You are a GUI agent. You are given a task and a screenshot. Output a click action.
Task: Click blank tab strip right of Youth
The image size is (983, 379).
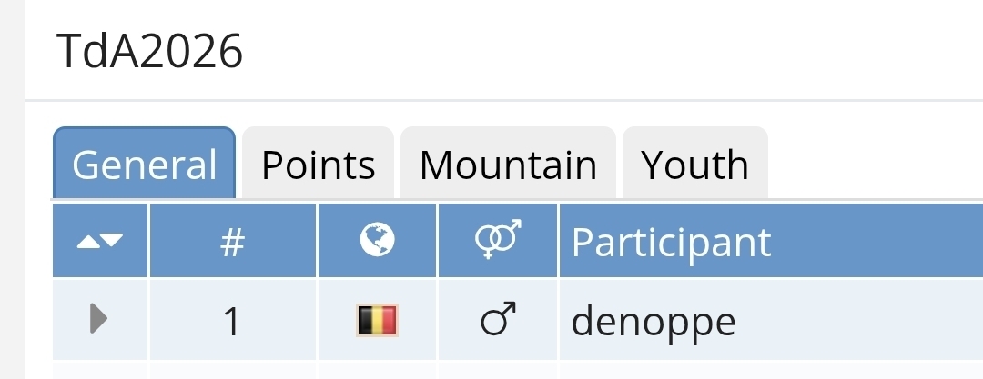[874, 165]
